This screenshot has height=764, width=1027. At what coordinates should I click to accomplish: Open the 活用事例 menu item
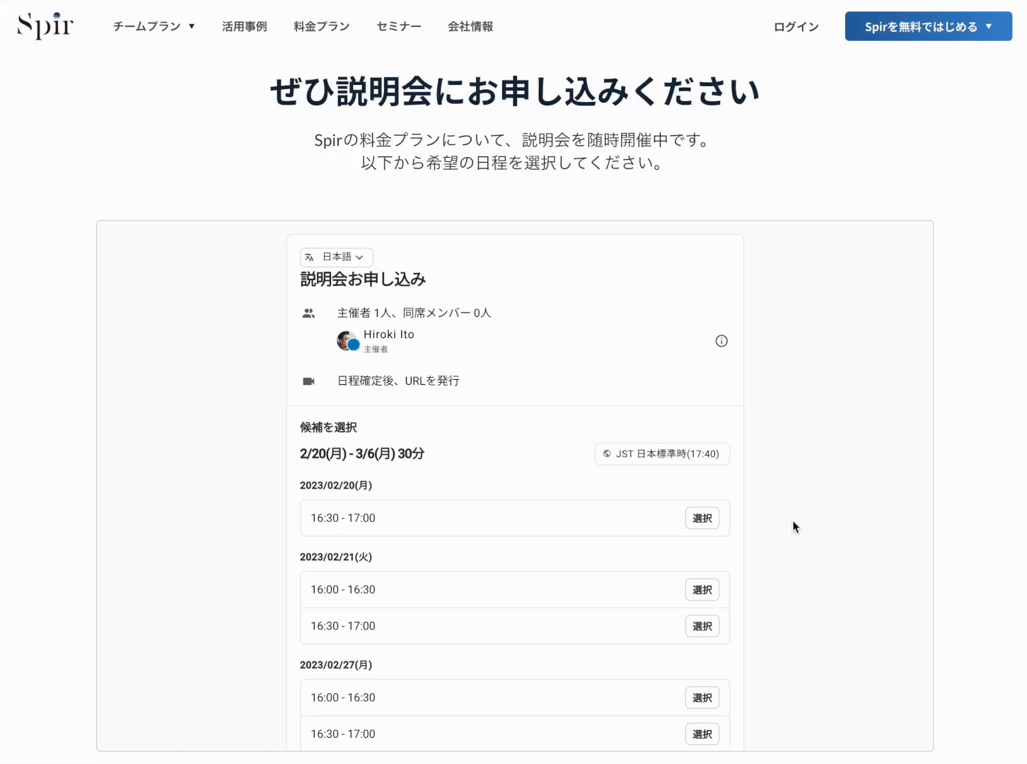pos(244,26)
